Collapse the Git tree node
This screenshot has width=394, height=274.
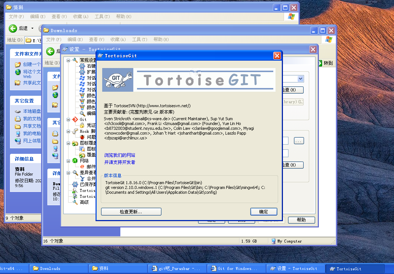[68, 119]
